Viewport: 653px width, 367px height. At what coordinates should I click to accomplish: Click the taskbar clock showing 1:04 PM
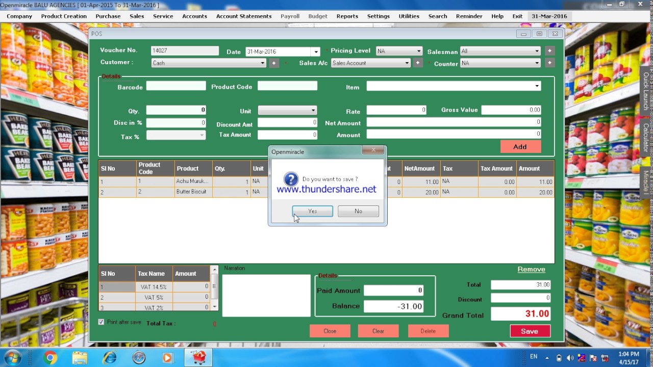(x=629, y=358)
